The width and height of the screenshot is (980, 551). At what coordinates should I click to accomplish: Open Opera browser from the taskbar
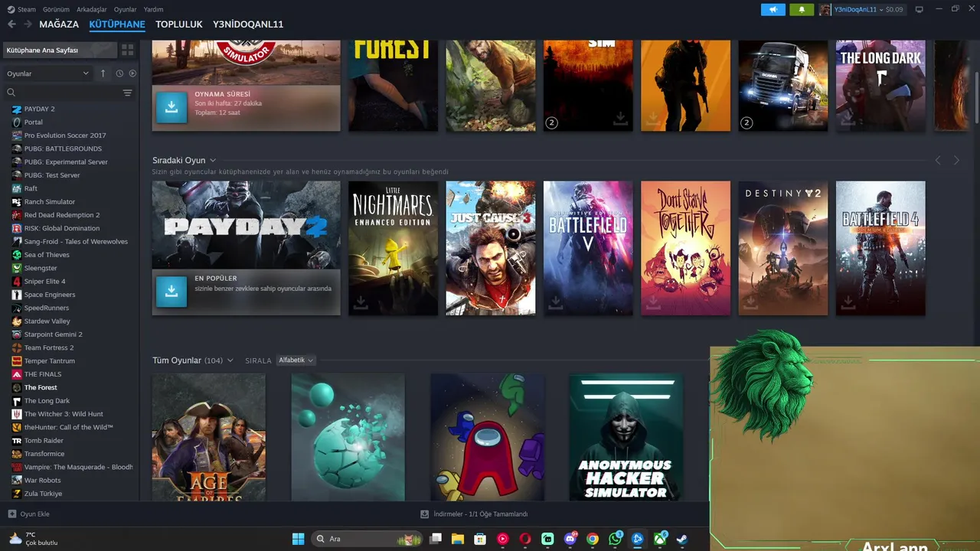(525, 539)
